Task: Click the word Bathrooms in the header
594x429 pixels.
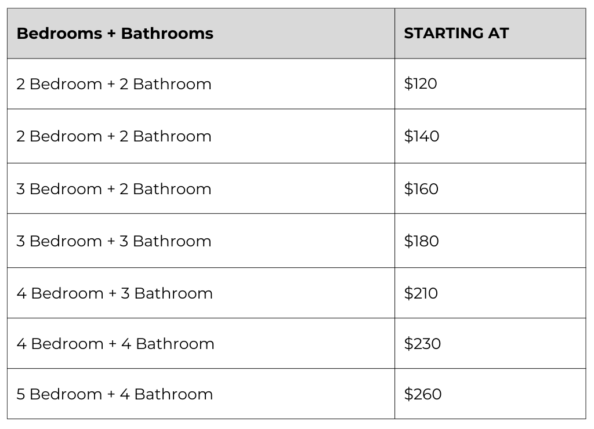Action: click(x=167, y=33)
